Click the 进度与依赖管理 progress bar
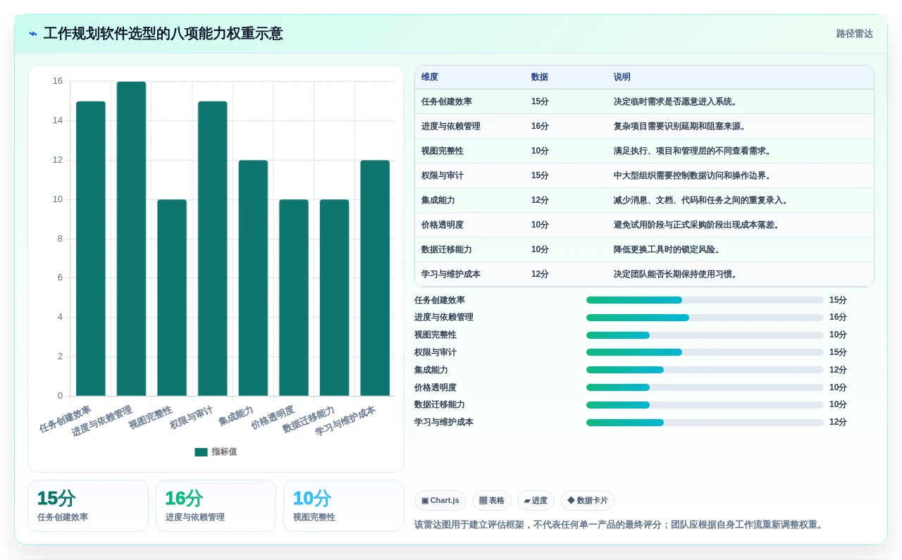Viewport: 902px width, 560px height. (705, 318)
